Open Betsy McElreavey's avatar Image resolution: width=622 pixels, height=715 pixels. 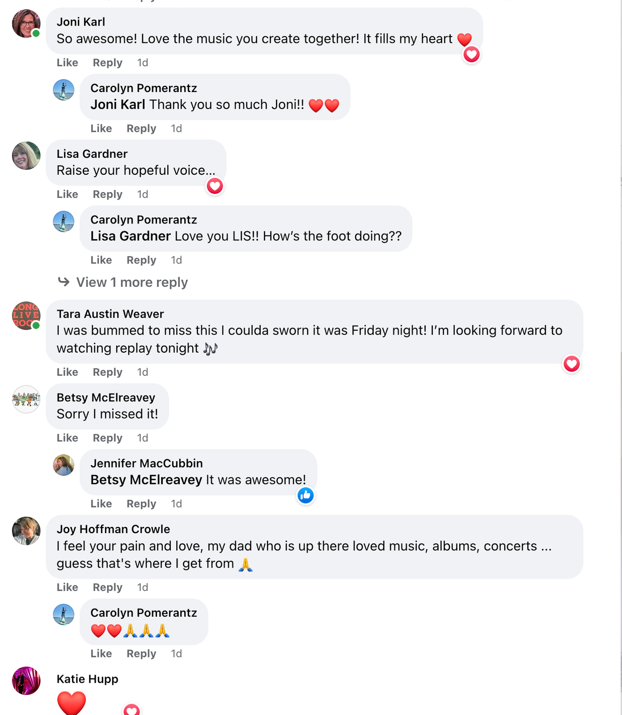pyautogui.click(x=26, y=399)
